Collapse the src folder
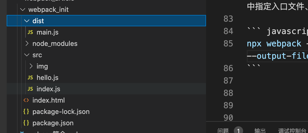Viewport: 308px width, 133px height. pos(27,55)
